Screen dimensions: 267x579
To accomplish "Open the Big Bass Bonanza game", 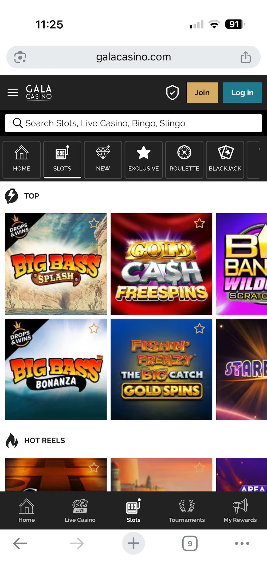I will [56, 369].
